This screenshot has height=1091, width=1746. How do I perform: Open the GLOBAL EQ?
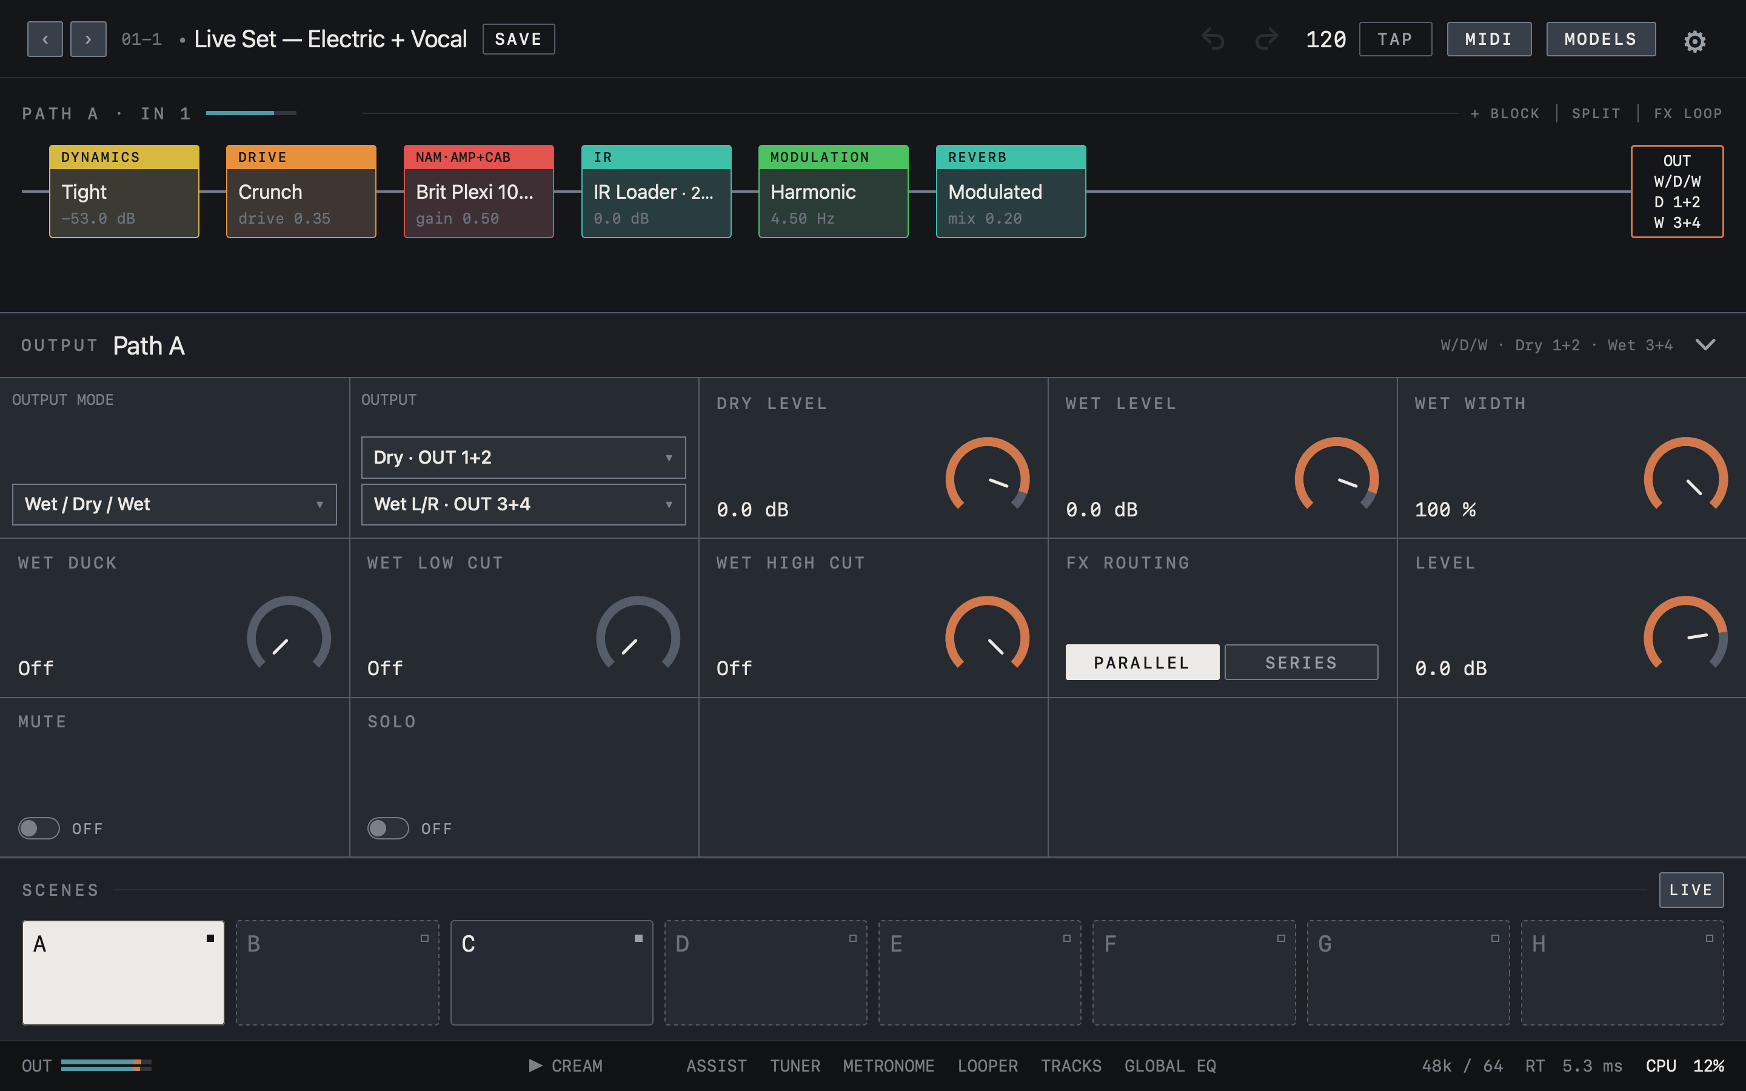pos(1170,1065)
